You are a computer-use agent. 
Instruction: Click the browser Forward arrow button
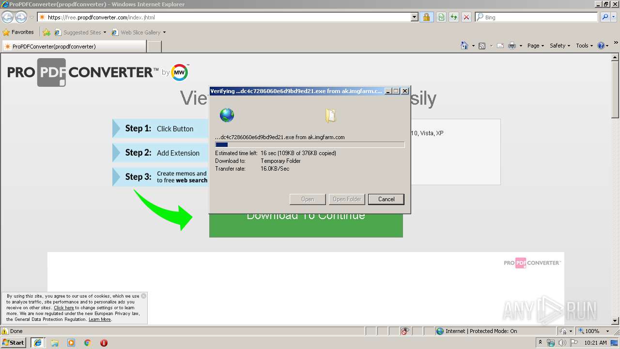21,17
